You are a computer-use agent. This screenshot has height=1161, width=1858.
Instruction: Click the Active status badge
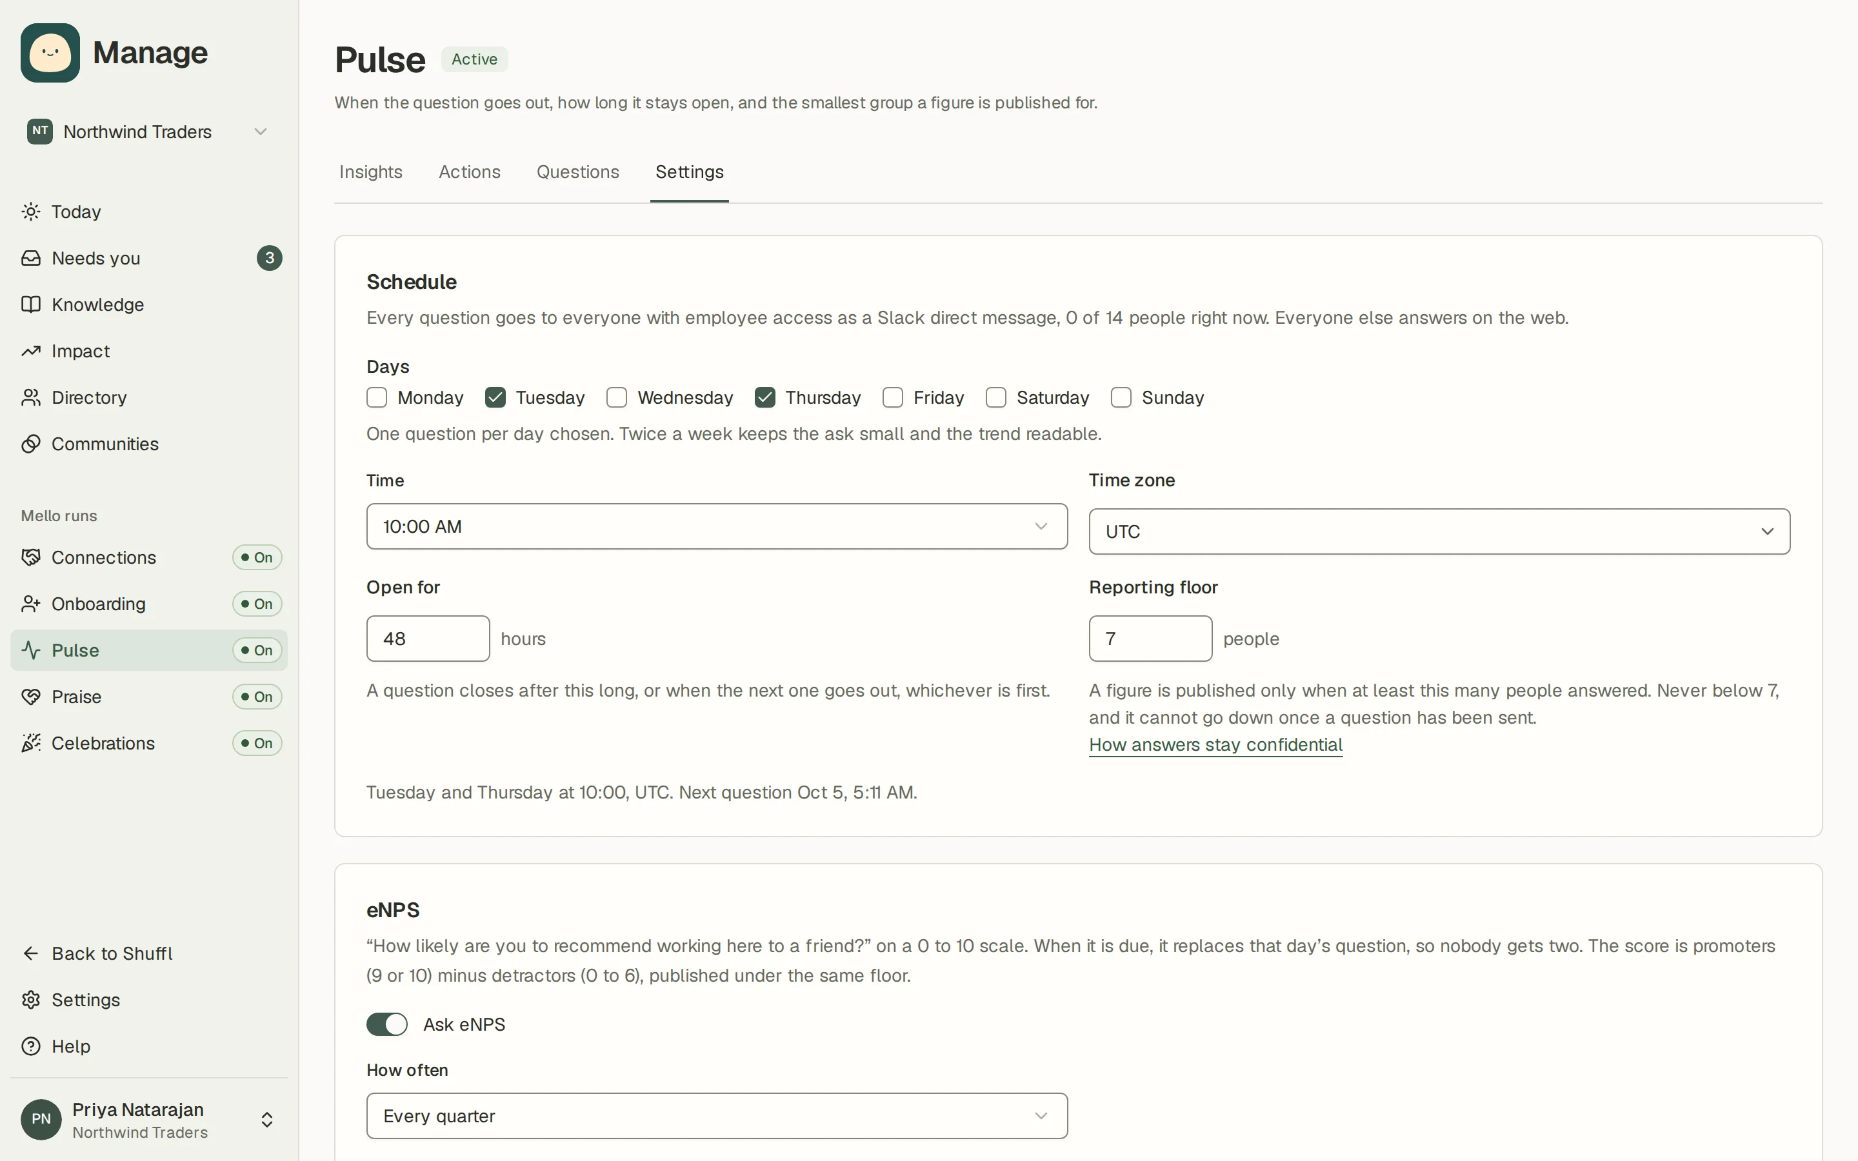[474, 59]
